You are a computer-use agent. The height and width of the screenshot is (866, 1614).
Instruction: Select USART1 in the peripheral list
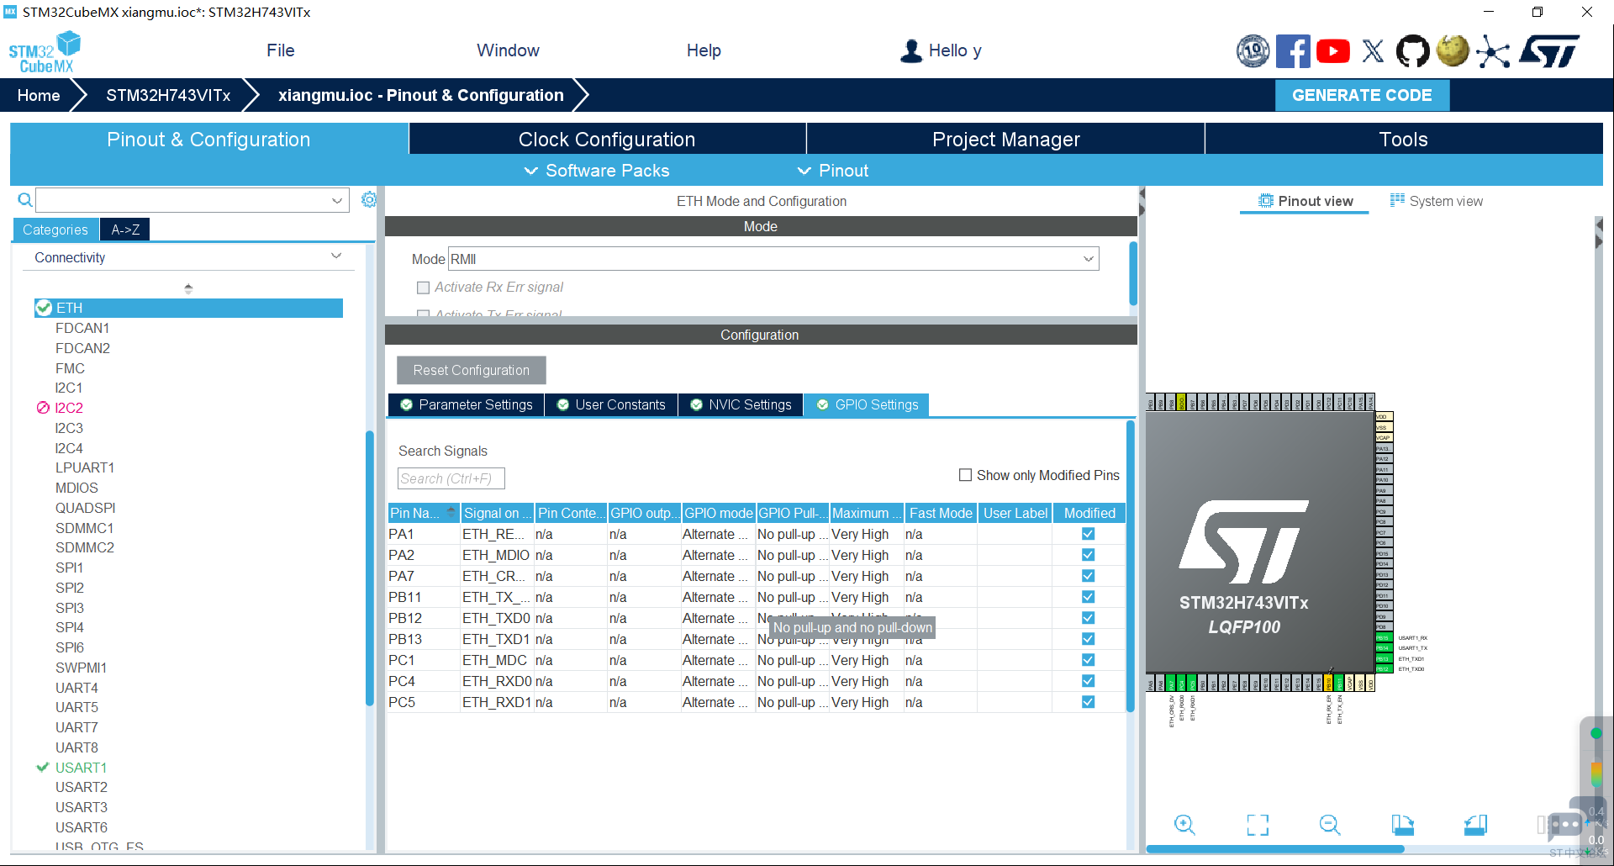click(81, 768)
